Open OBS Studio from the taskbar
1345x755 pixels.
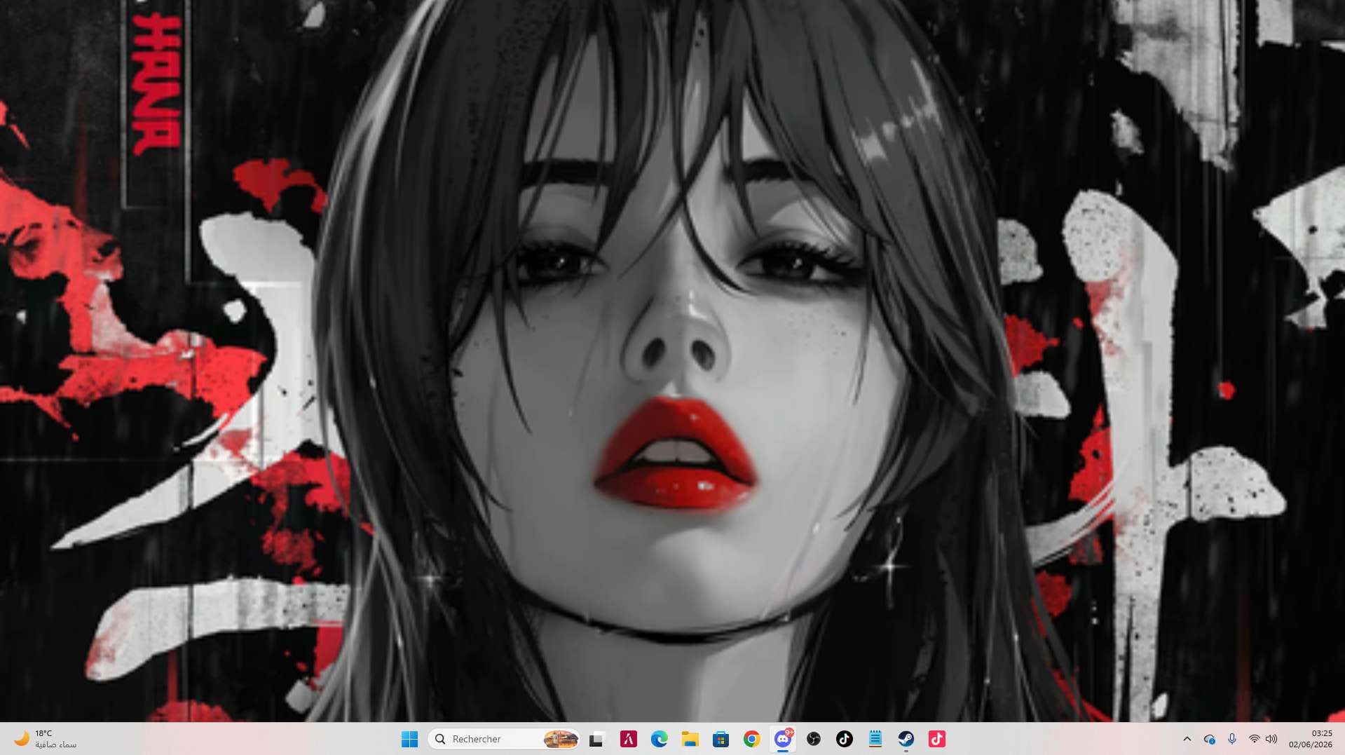[813, 739]
